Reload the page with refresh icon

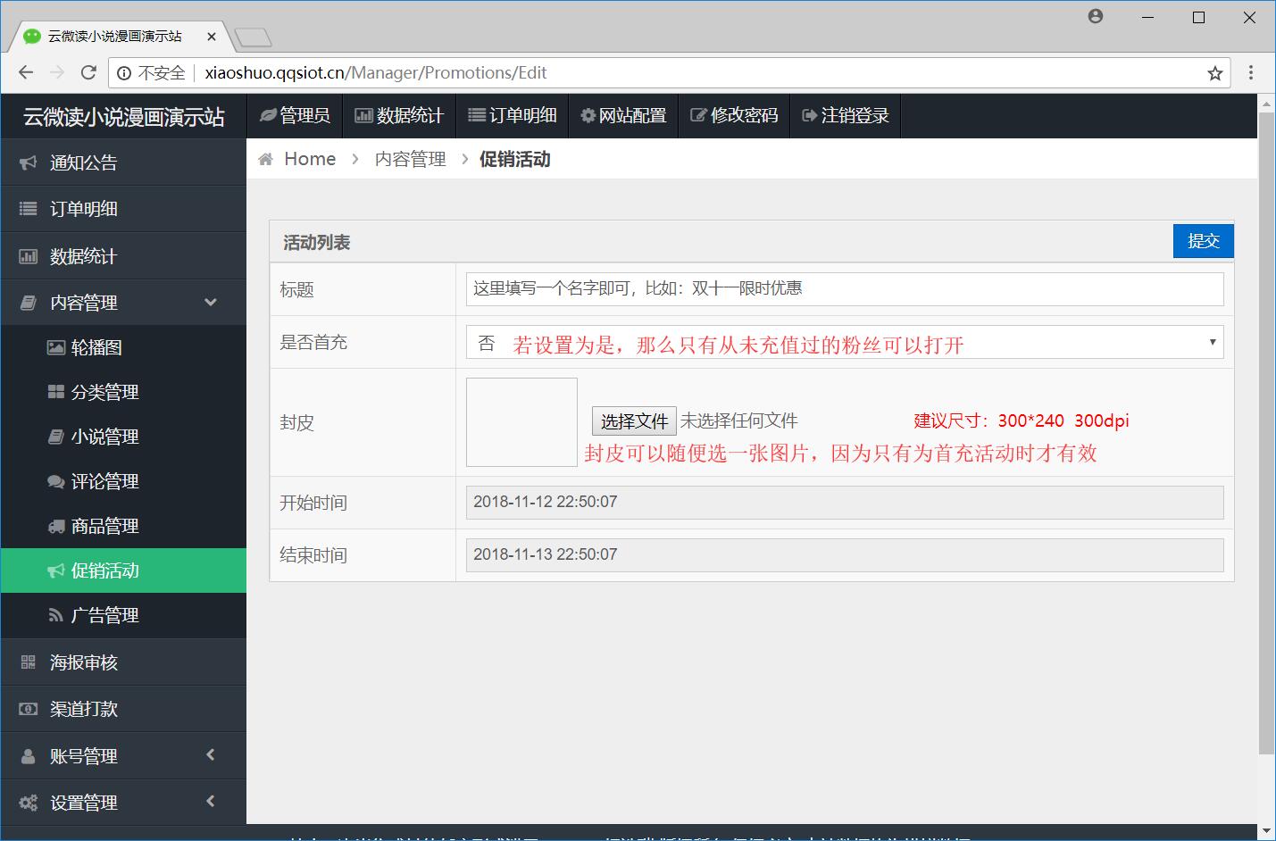pos(88,72)
